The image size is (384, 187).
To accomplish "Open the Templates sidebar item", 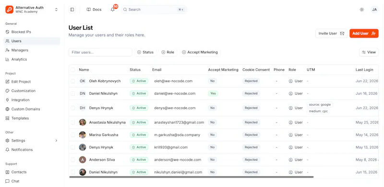I will (32, 118).
